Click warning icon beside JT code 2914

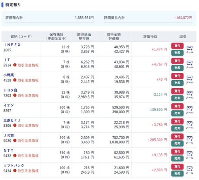click(x=15, y=65)
